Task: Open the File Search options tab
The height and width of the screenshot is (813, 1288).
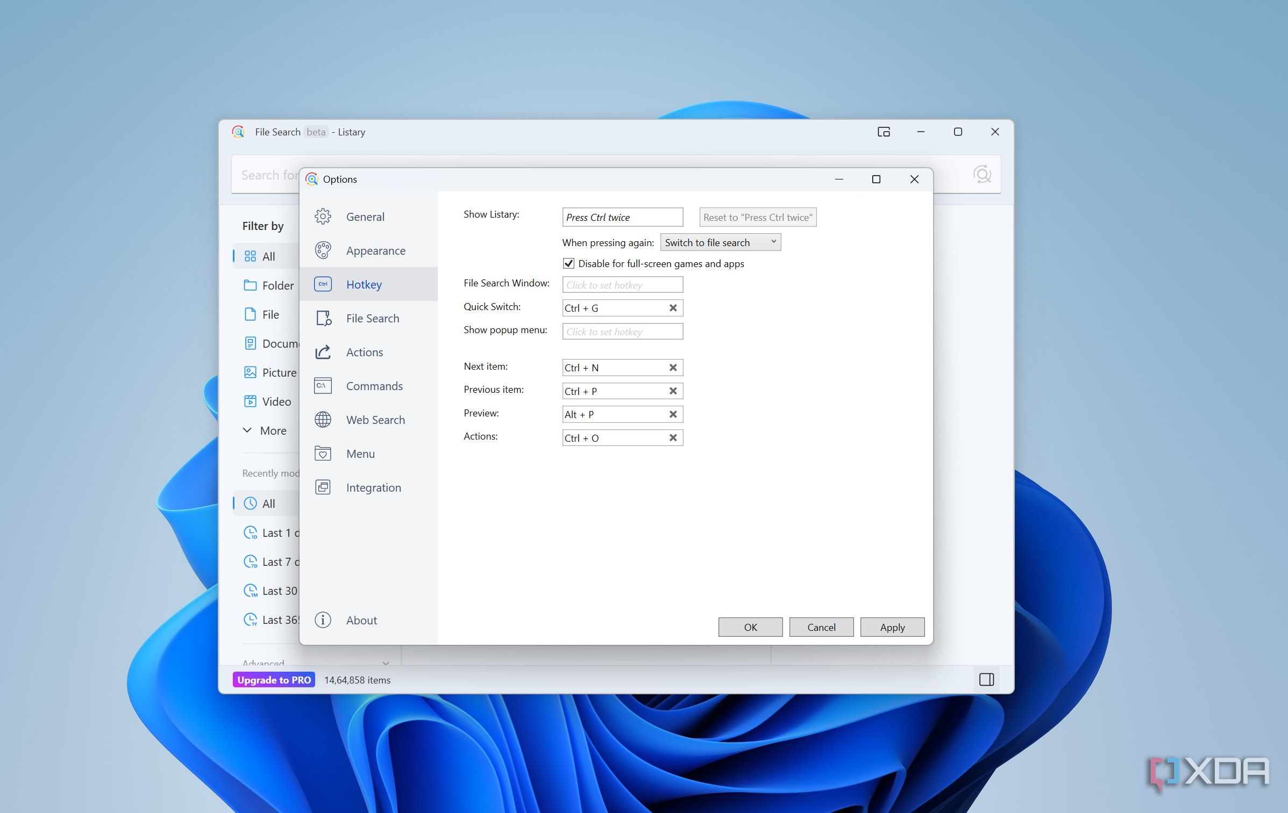Action: (x=368, y=318)
